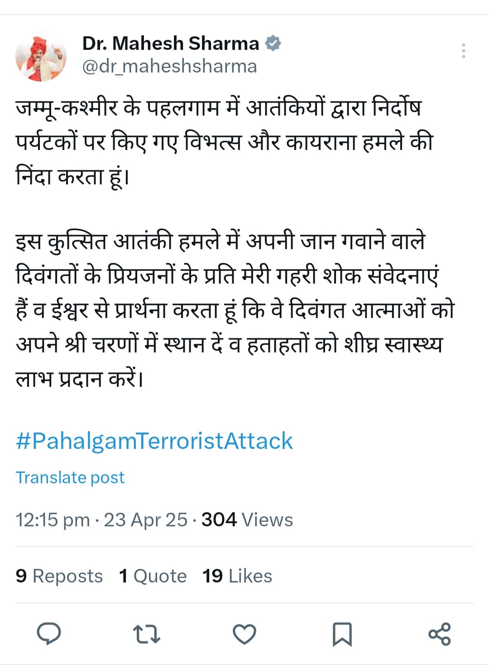Screen dimensions: 489x665
Task: Bookmark this post
Action: point(342,634)
